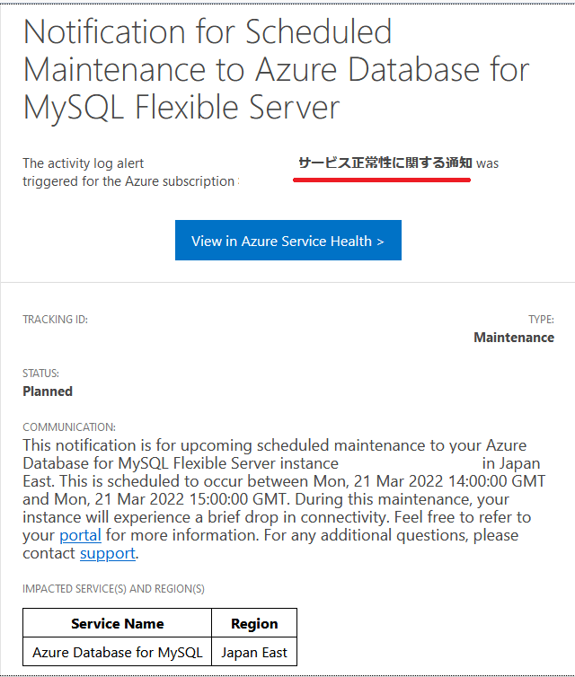Click the View in Azure Service Health button
Screen dimensions: 575x677
click(288, 240)
